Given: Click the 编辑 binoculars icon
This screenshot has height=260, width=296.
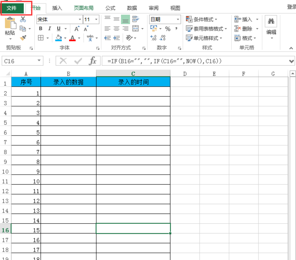Looking at the screenshot, I should [x=271, y=21].
